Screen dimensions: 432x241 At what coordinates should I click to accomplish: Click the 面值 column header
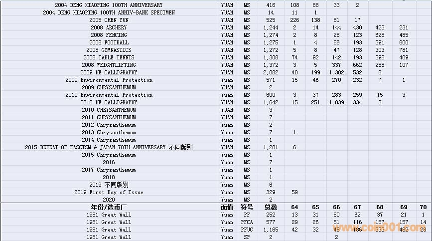click(x=227, y=207)
